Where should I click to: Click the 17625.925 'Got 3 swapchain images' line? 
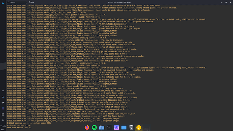click(x=63, y=121)
